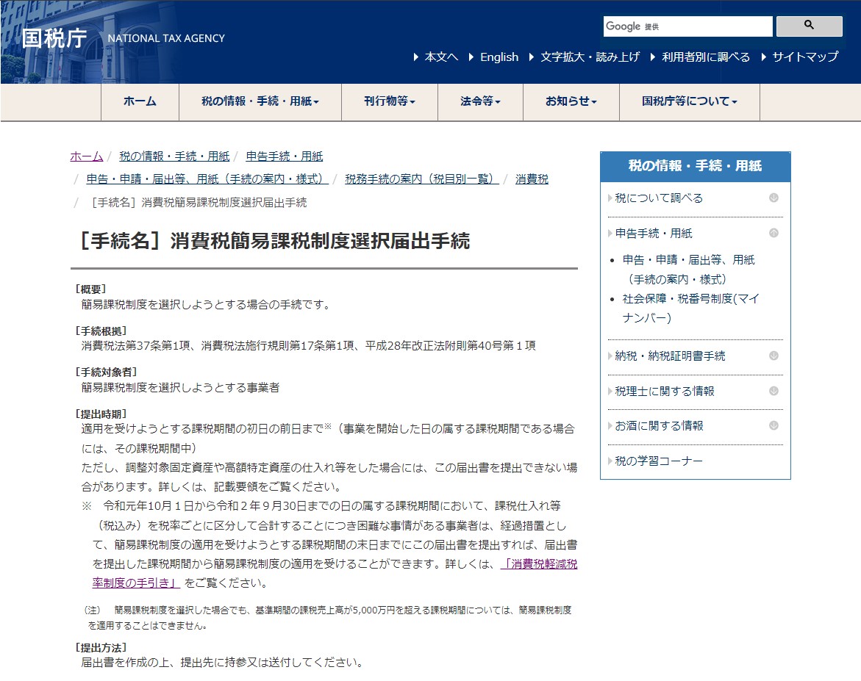The height and width of the screenshot is (681, 861).
Task: Open sidebar item 税理士に関する情報
Action: pos(665,392)
